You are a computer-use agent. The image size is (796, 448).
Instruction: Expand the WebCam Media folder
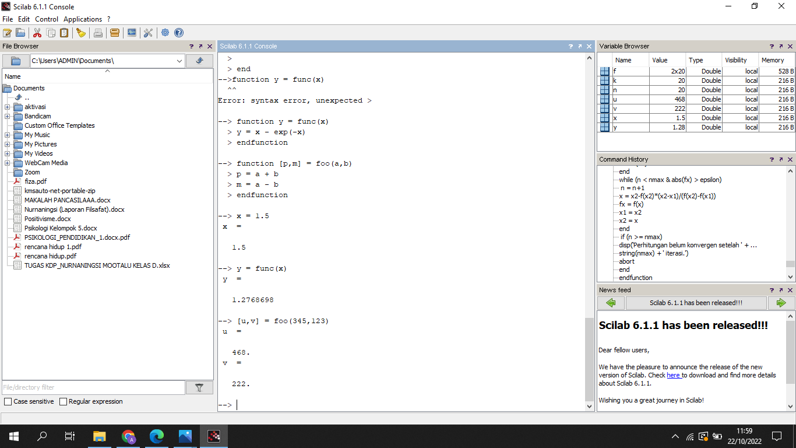point(7,163)
